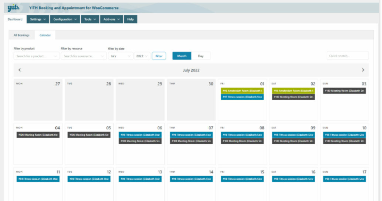Click the Filter button
The image size is (382, 201).
(159, 56)
